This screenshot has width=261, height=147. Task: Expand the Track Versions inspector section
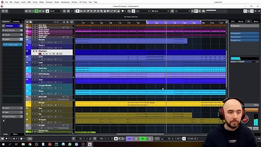click(x=13, y=30)
